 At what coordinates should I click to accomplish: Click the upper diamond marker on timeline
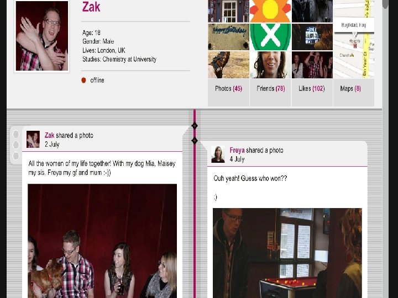(195, 125)
